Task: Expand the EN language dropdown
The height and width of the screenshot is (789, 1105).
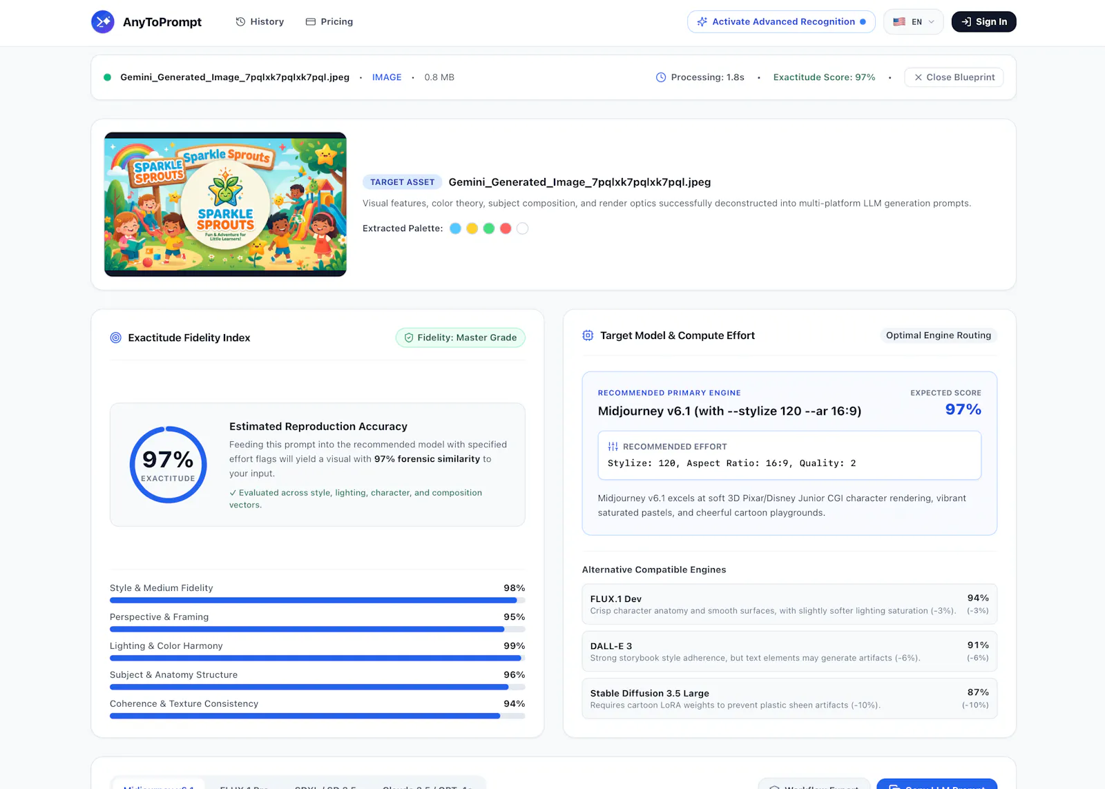Action: click(x=914, y=21)
